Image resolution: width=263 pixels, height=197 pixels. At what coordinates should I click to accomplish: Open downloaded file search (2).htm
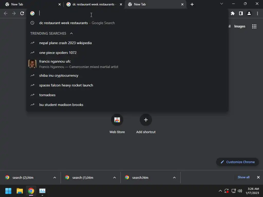(23, 178)
